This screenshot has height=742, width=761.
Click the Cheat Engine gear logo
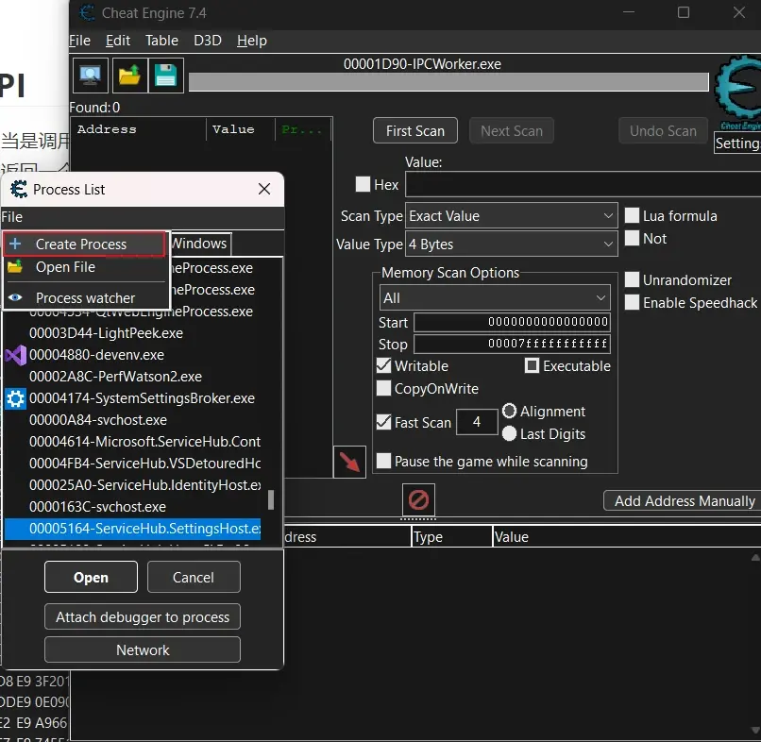point(738,89)
